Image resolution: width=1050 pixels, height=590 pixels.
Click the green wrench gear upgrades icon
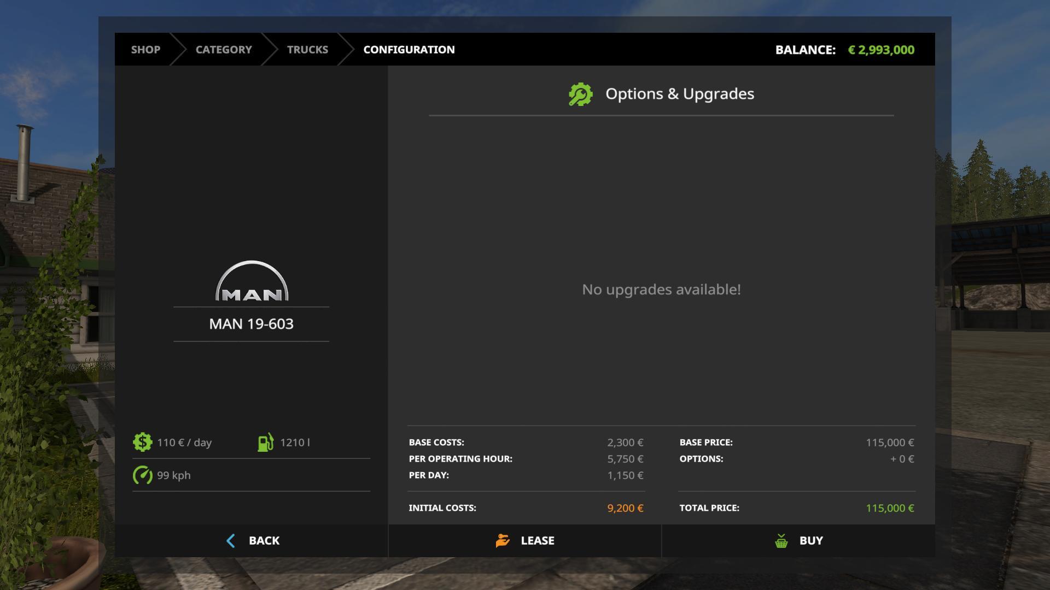click(580, 94)
